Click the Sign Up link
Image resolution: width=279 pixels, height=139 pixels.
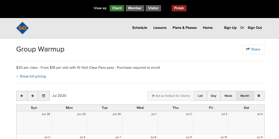[230, 28]
